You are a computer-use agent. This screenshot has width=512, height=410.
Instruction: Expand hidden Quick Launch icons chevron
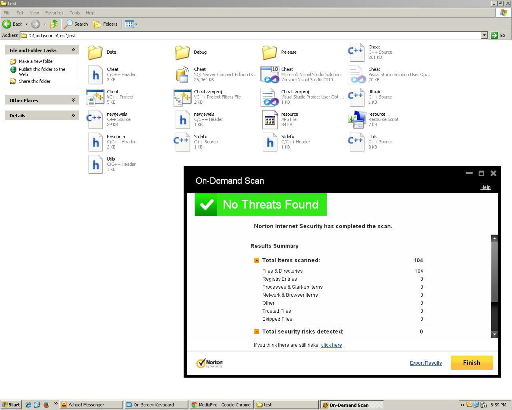click(56, 404)
